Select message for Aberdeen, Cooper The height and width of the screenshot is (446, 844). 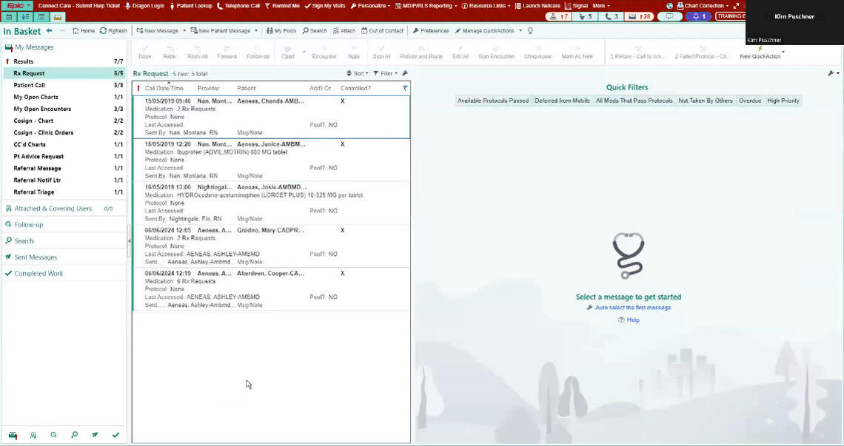[271, 289]
